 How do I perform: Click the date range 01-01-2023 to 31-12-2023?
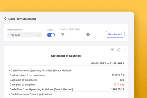pyautogui.click(x=107, y=63)
